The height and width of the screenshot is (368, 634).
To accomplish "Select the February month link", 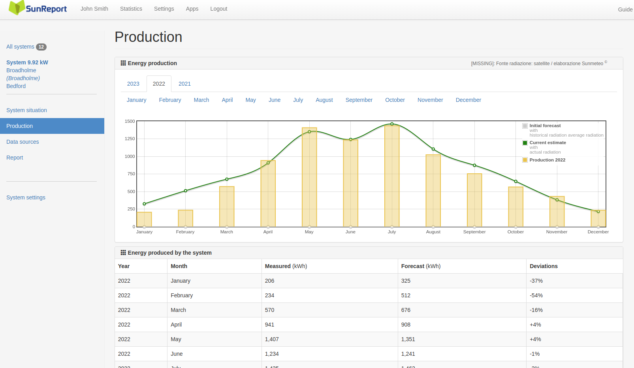I will [170, 100].
